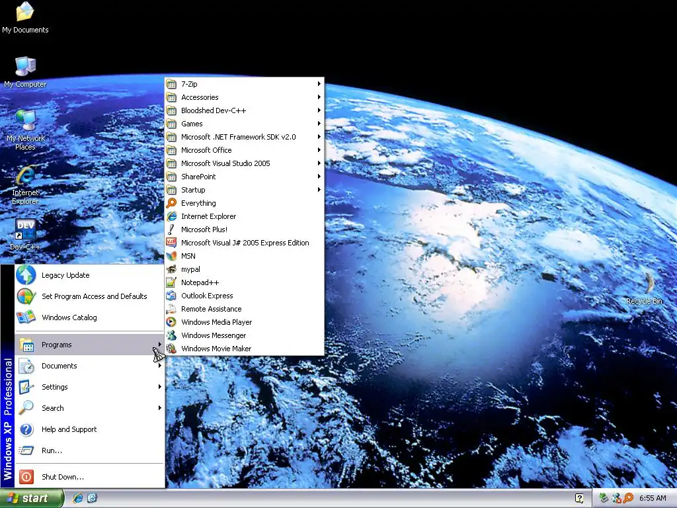Expand the 7-Zip submenu arrow

coord(319,84)
